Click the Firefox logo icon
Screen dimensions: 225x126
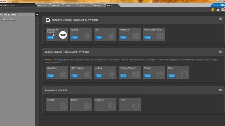(136, 106)
